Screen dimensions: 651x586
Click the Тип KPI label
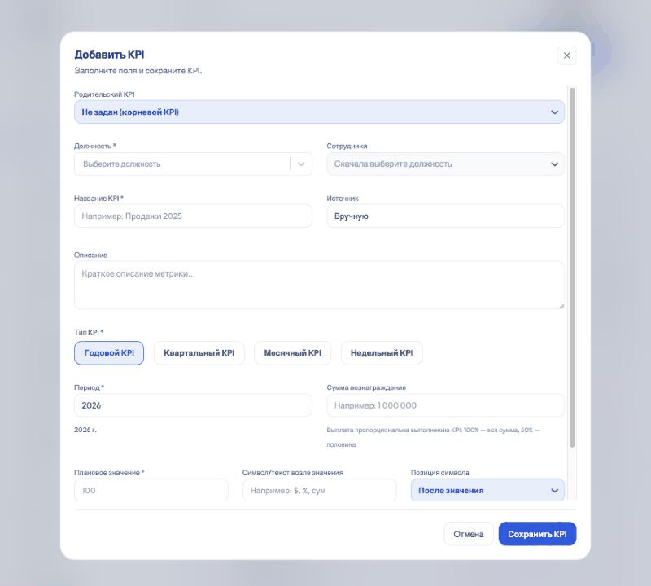point(89,332)
